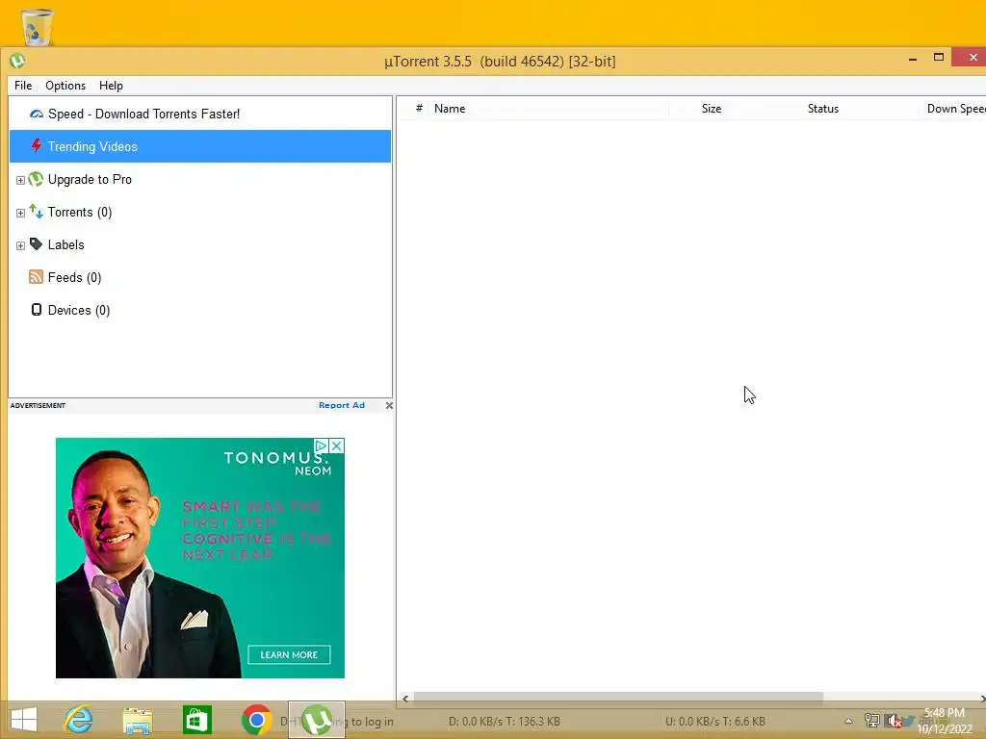Screen dimensions: 986x739
Task: Click the download speed status text
Action: pos(505,722)
